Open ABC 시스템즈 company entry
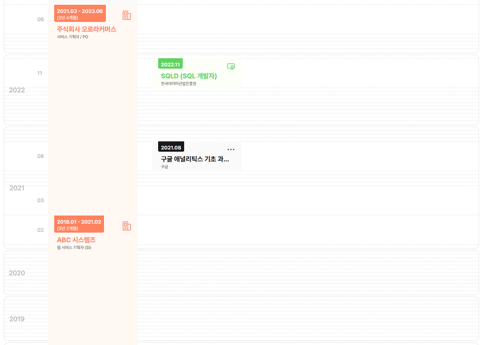Viewport: 482px width, 345px height. pyautogui.click(x=76, y=240)
